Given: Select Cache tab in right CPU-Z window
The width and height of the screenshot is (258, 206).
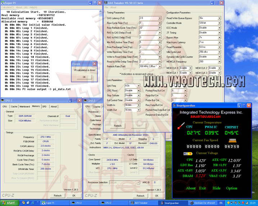Looking at the screenshot, I should pos(97,107).
